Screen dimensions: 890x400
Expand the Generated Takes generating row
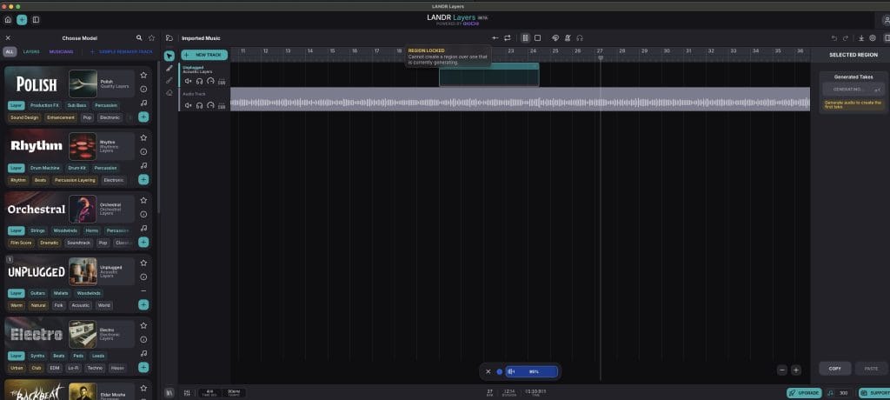(853, 90)
